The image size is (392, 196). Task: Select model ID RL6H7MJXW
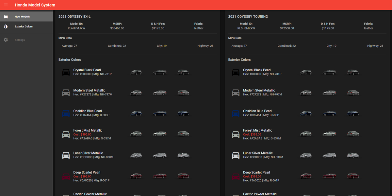(76, 28)
